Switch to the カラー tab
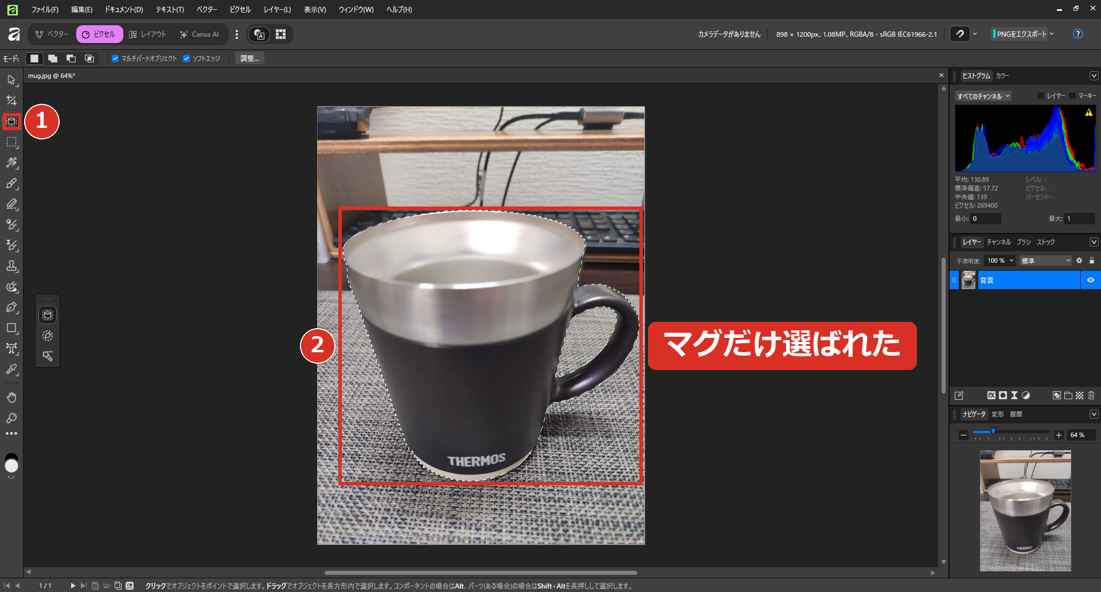Viewport: 1101px width, 592px height. click(1002, 76)
